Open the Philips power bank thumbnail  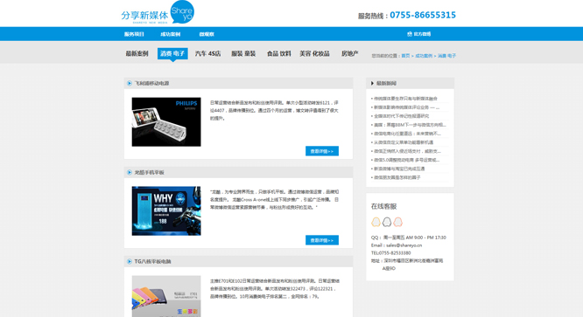pyautogui.click(x=166, y=122)
